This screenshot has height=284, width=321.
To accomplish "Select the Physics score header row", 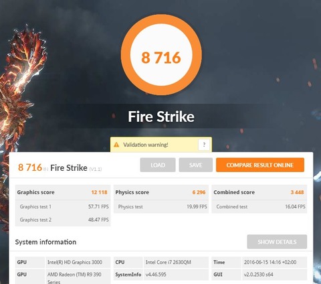I will tap(161, 192).
